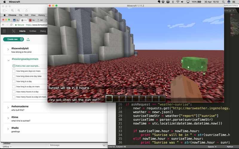This screenshot has height=149, width=239.
Task: Expand the #whomademe intent
Action: point(8,108)
